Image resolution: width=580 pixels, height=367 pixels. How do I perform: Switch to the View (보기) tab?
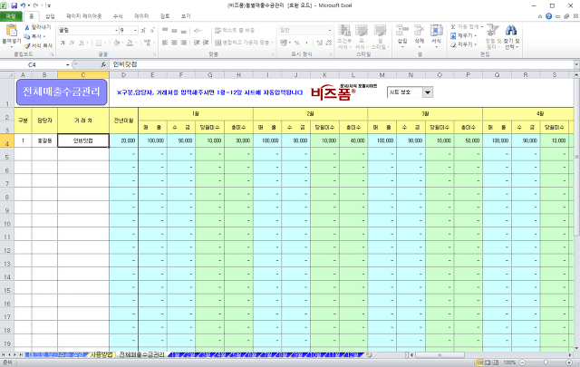click(186, 16)
